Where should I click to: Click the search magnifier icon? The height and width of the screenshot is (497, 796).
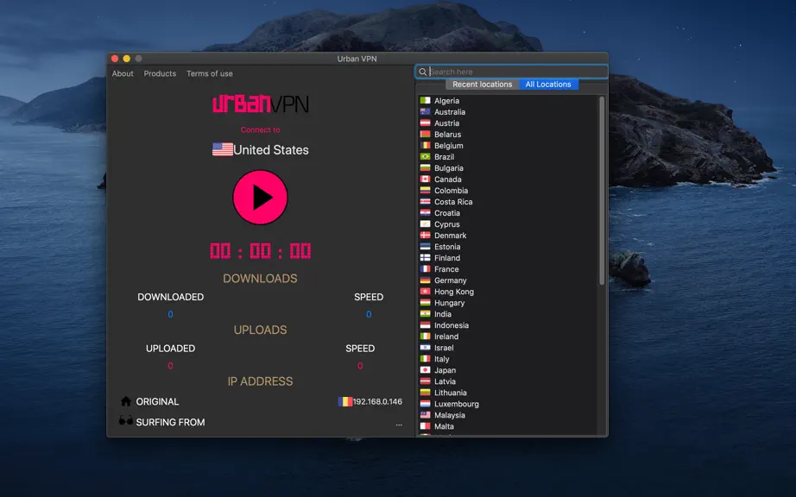pyautogui.click(x=422, y=72)
